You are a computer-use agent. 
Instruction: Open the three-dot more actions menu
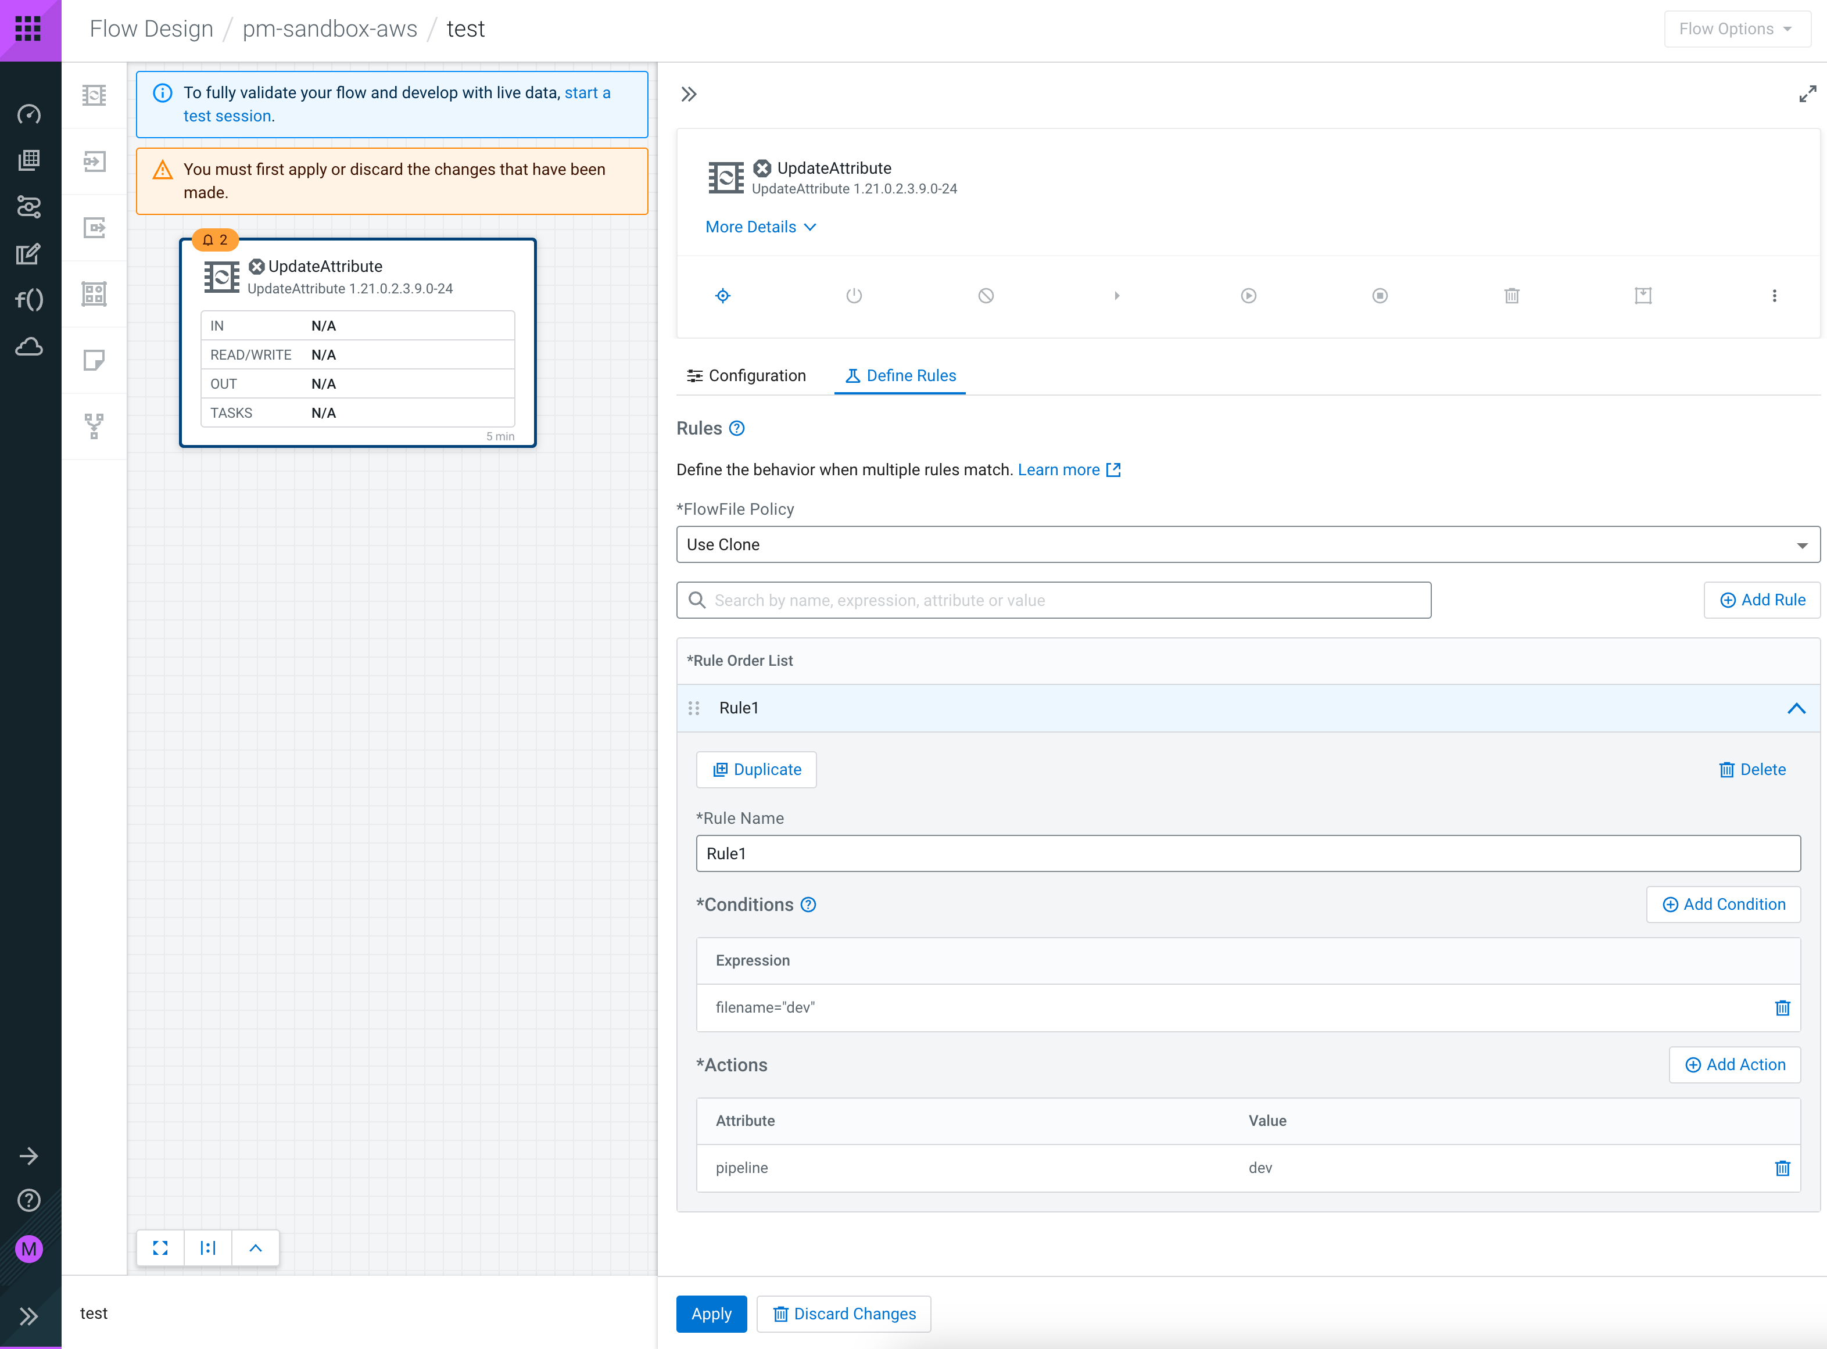point(1774,296)
